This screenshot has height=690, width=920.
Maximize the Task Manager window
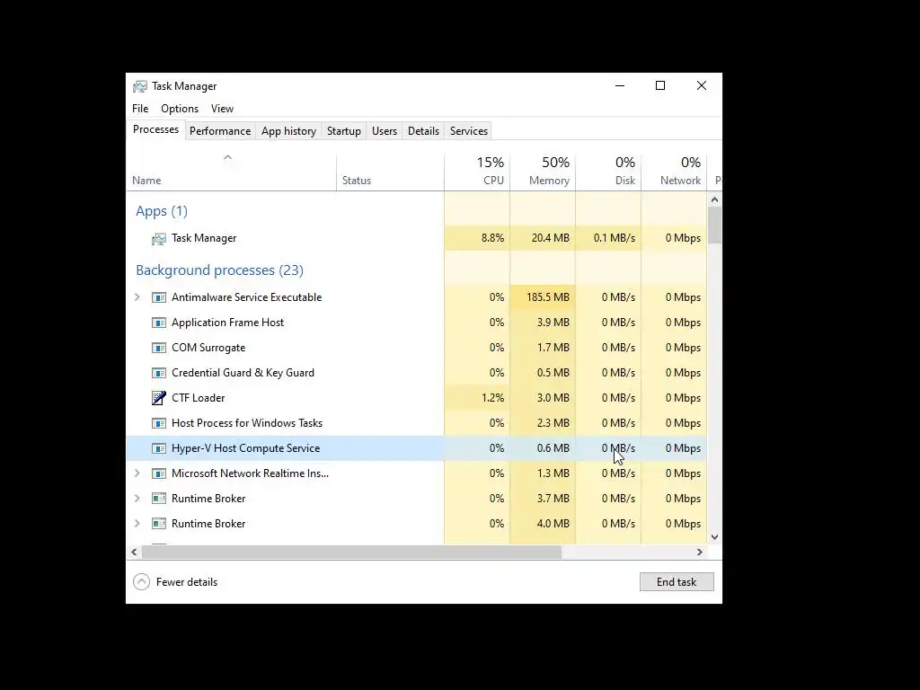click(660, 85)
